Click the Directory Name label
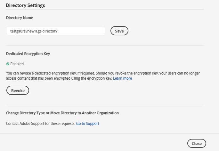 click(20, 18)
